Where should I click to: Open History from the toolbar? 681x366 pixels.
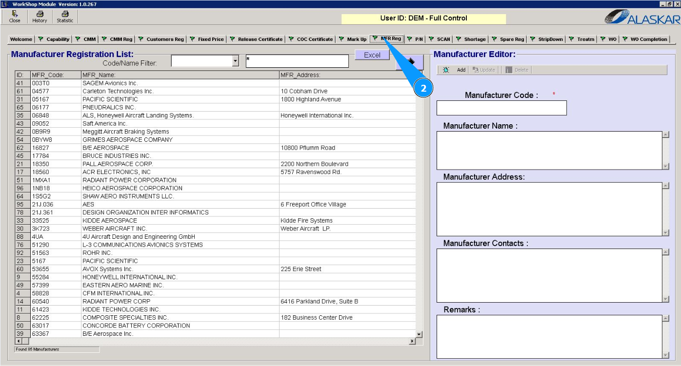[40, 14]
